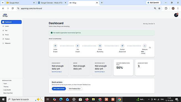Image resolution: width=181 pixels, height=102 pixels.
Task: Click the Prove star stage icon
Action: tap(100, 46)
